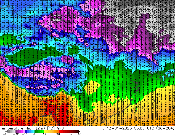Pick the yellow swatch right of the 12 label
This screenshot has width=175, height=135.
click(x=45, y=131)
